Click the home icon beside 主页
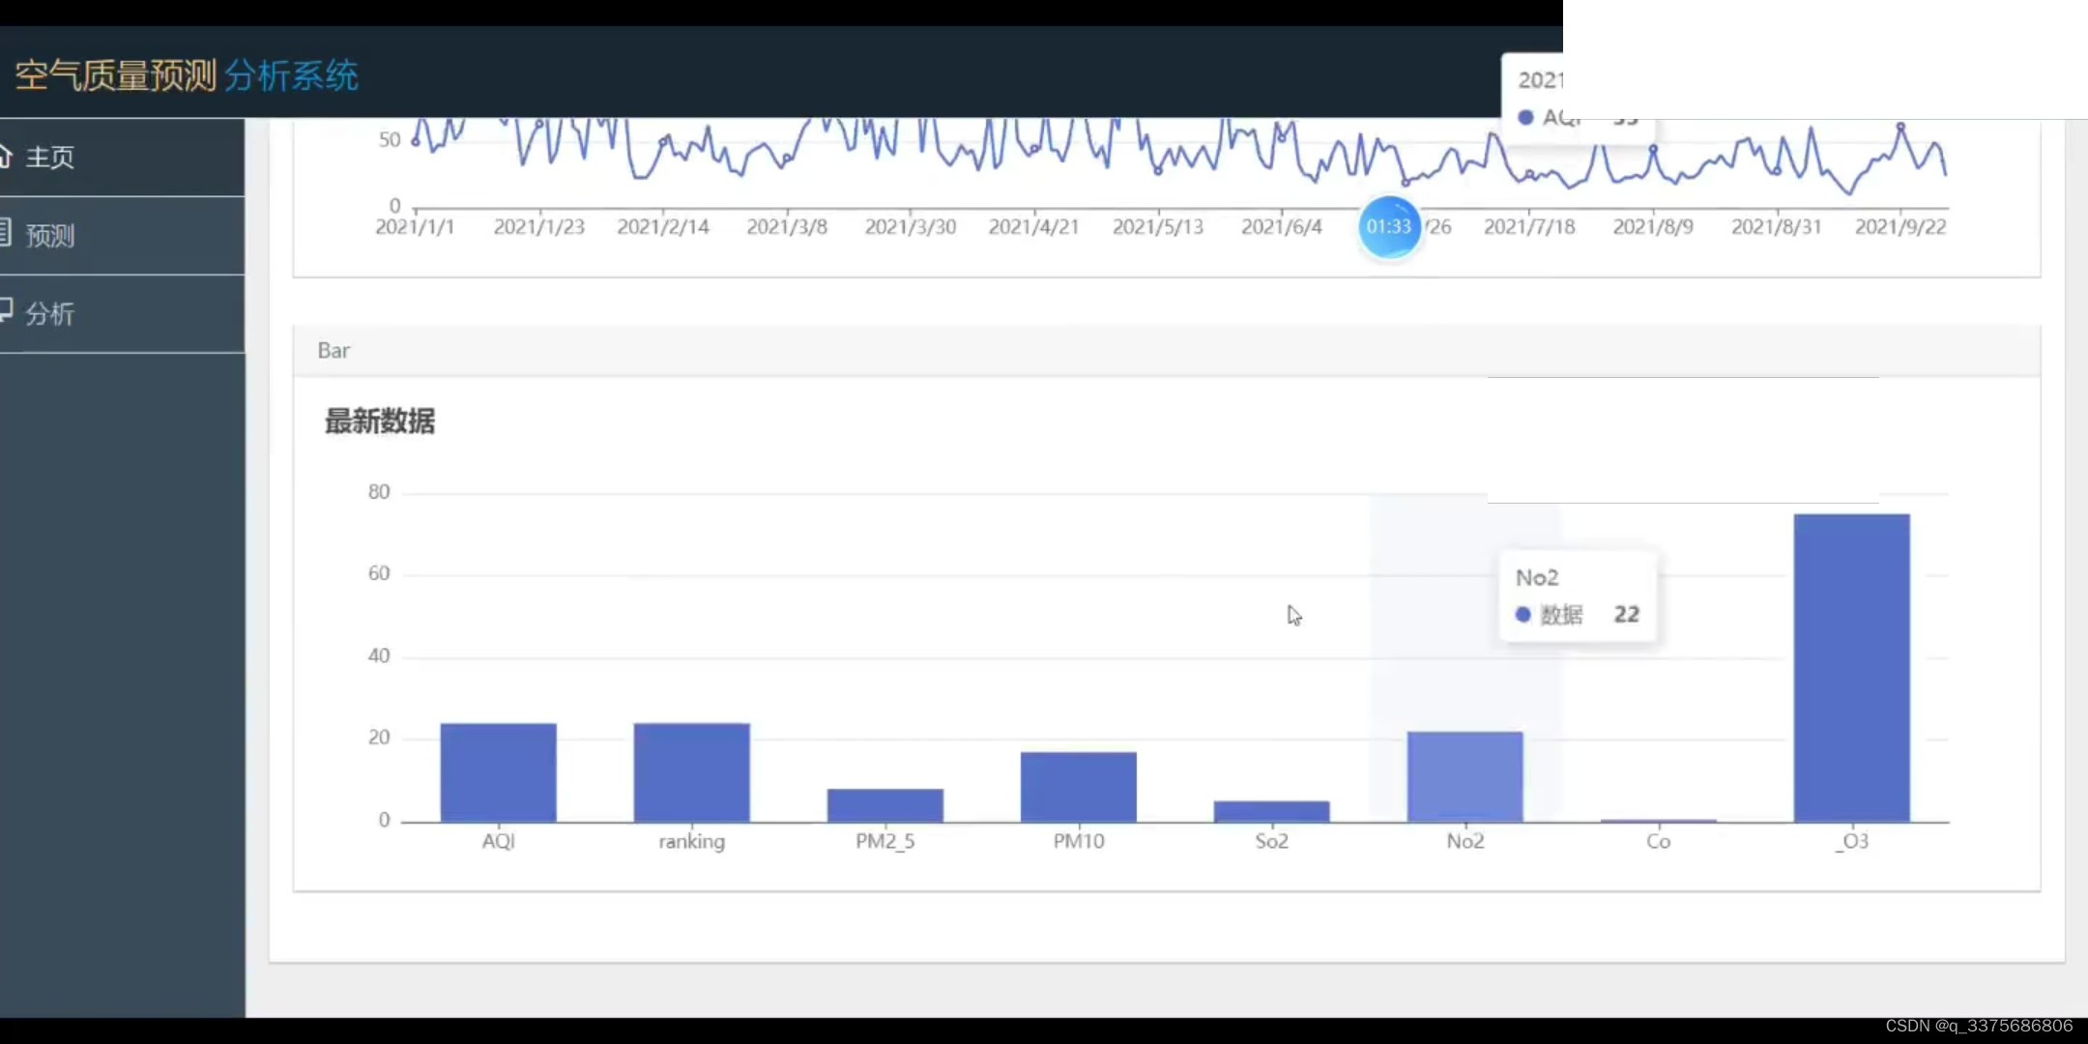Image resolution: width=2088 pixels, height=1044 pixels. click(x=5, y=156)
